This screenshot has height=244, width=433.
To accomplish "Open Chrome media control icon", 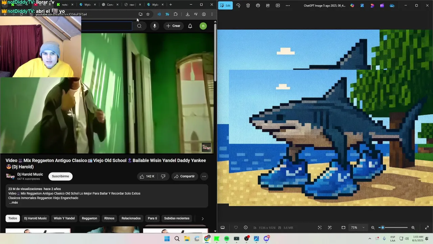I will [x=196, y=14].
